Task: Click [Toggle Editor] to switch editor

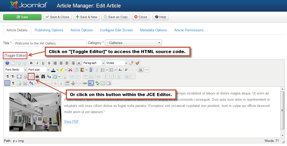Action: [x=15, y=55]
